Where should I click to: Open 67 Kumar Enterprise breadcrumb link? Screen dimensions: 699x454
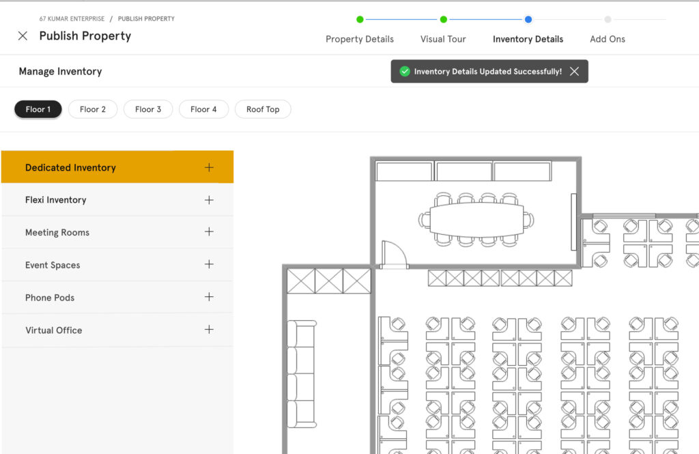tap(72, 19)
